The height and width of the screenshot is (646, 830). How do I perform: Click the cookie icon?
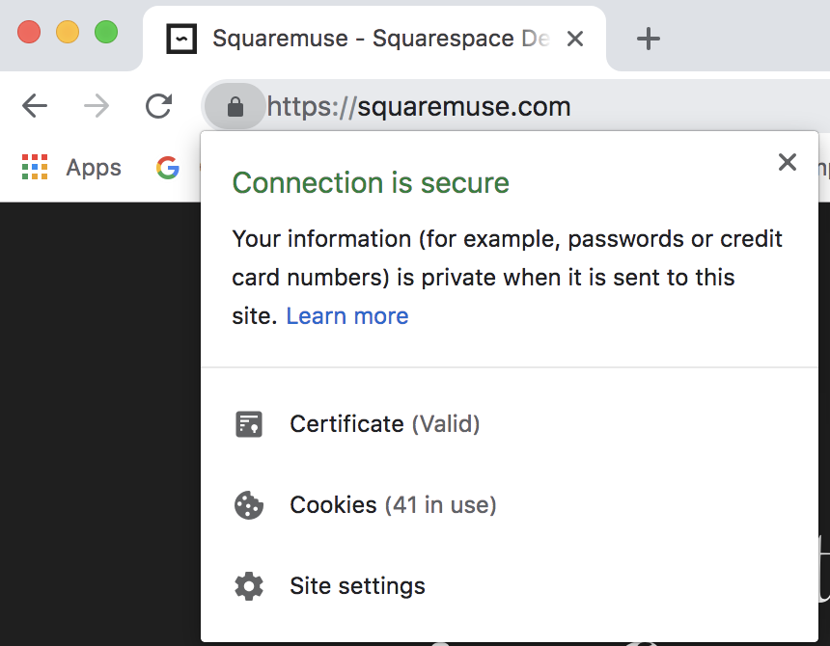coord(249,505)
